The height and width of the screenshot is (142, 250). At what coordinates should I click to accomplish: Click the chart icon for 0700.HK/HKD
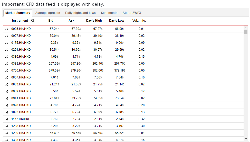coord(7,71)
